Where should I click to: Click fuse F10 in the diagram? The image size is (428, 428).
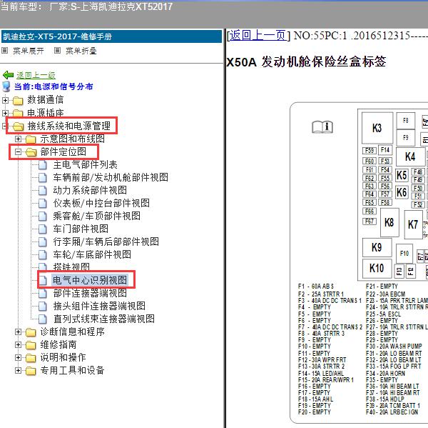[x=404, y=254]
